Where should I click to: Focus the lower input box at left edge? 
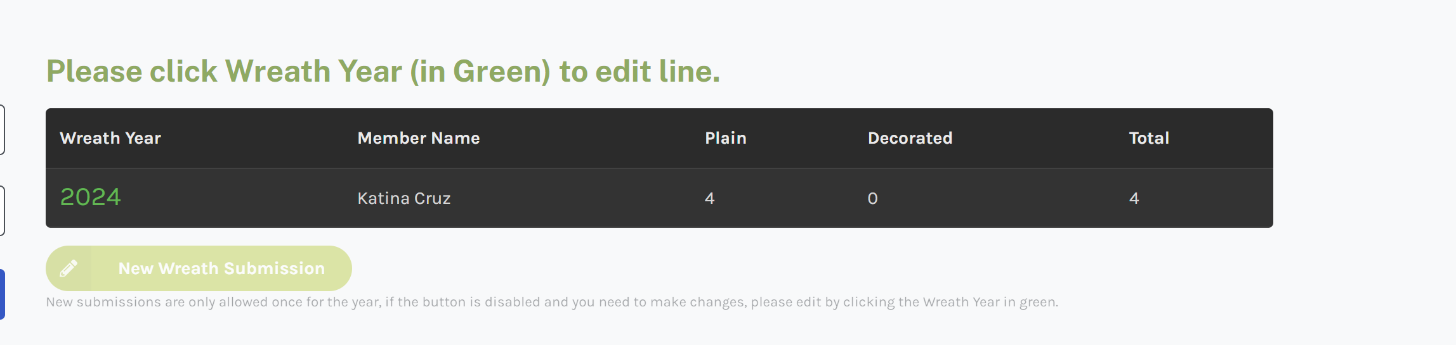coord(3,211)
